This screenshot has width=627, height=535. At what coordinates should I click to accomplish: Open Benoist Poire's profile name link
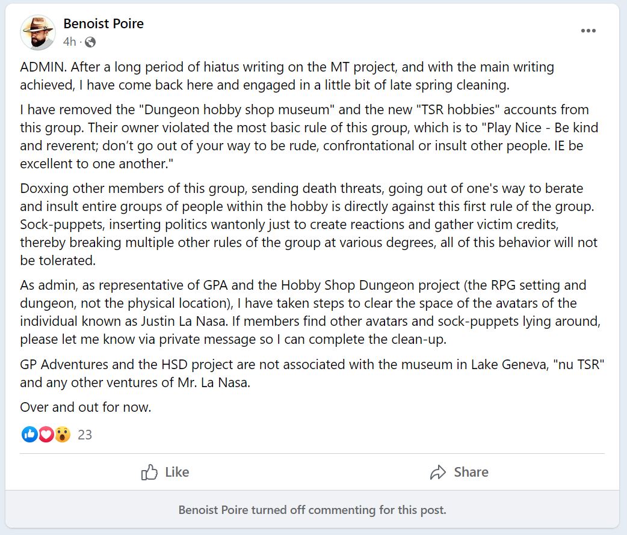tap(103, 23)
